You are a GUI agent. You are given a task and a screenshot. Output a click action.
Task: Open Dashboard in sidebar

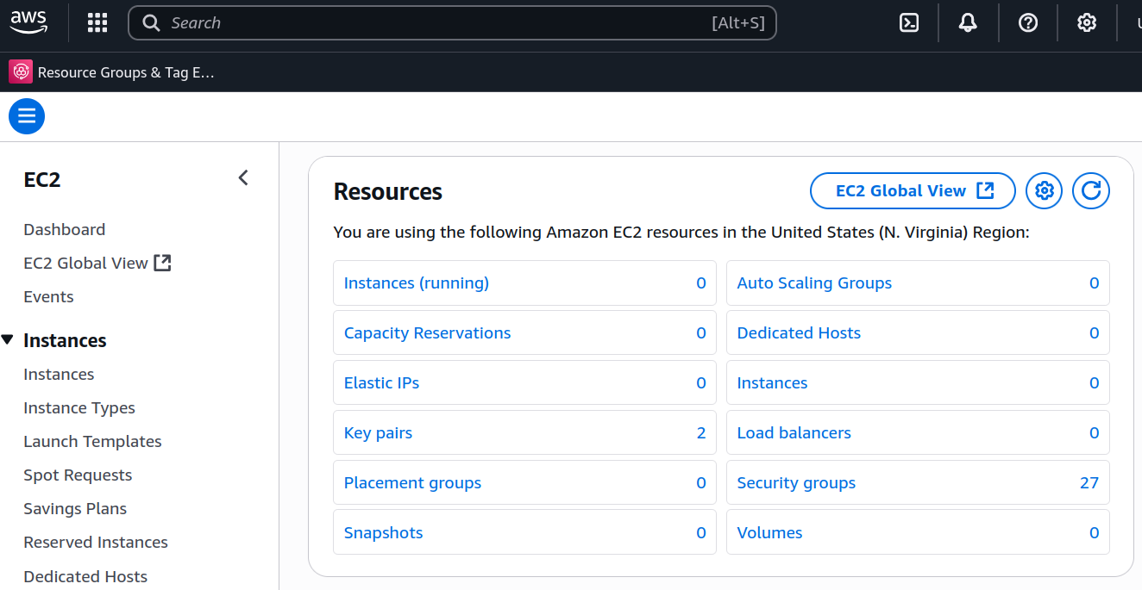[65, 229]
